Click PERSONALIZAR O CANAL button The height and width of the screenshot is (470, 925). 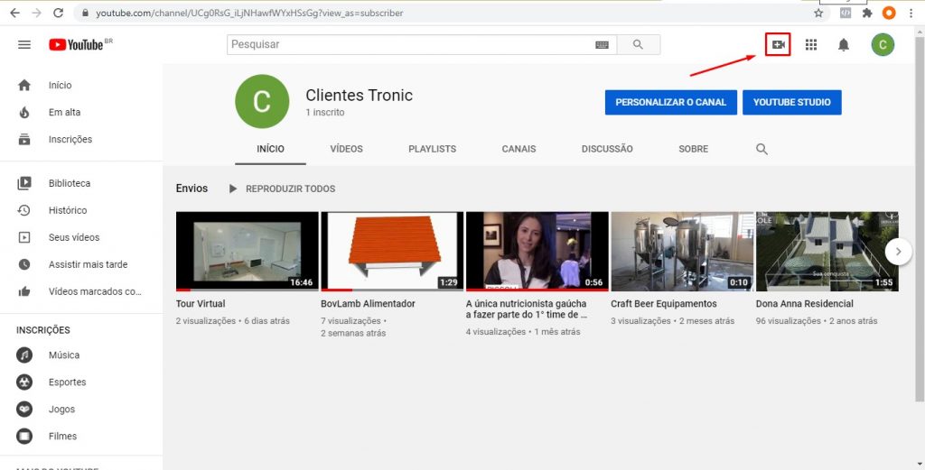(670, 102)
